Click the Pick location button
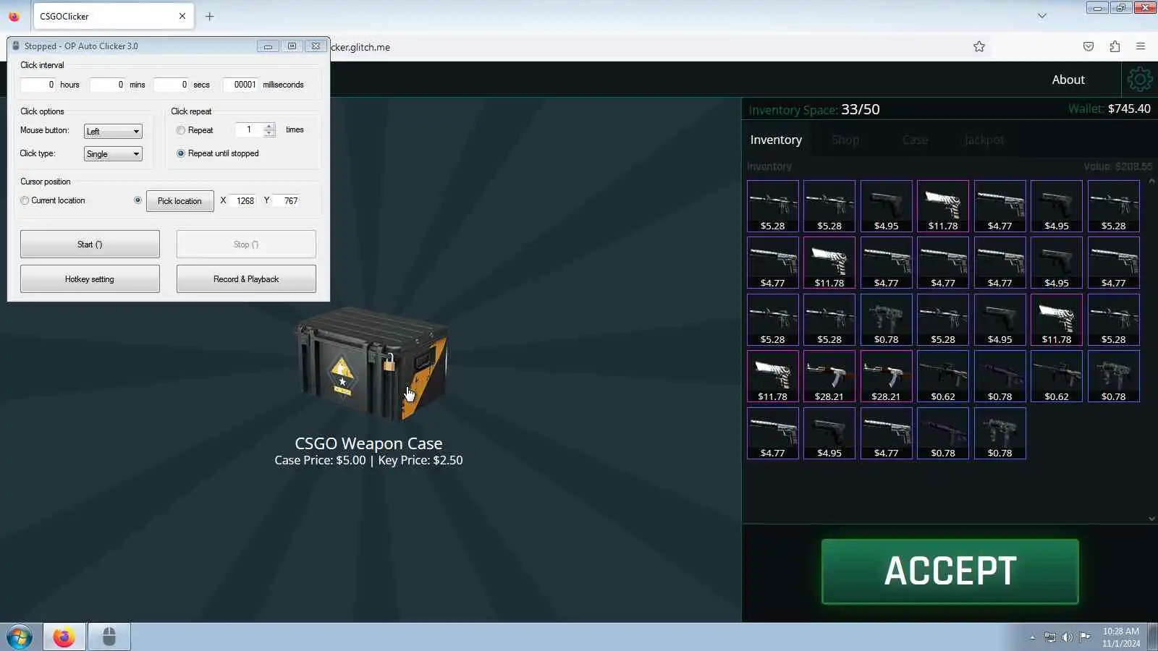The width and height of the screenshot is (1158, 651). tap(180, 200)
